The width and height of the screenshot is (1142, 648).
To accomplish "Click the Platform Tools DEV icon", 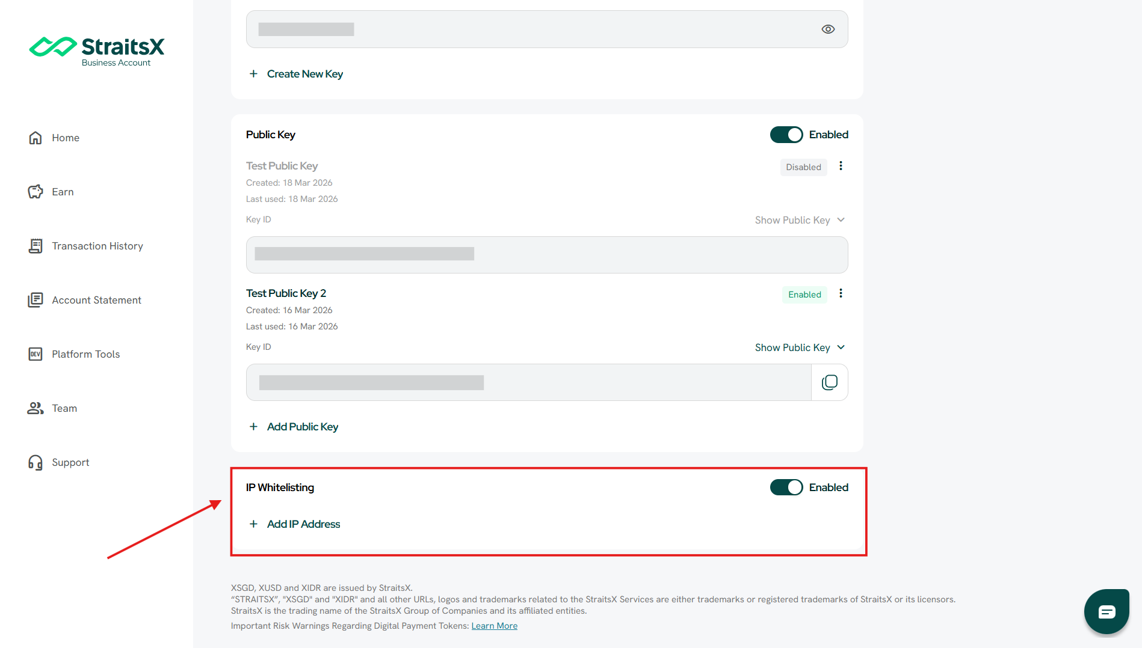I will 35,354.
